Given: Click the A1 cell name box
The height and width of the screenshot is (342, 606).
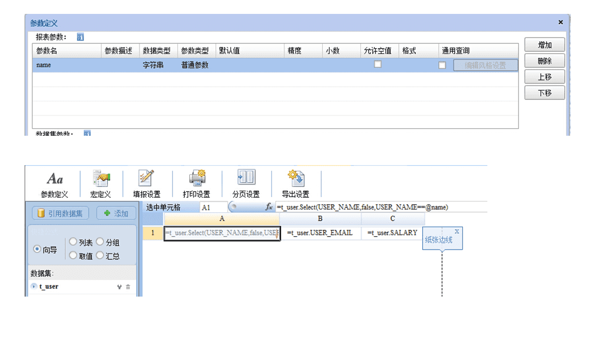Looking at the screenshot, I should tap(213, 207).
